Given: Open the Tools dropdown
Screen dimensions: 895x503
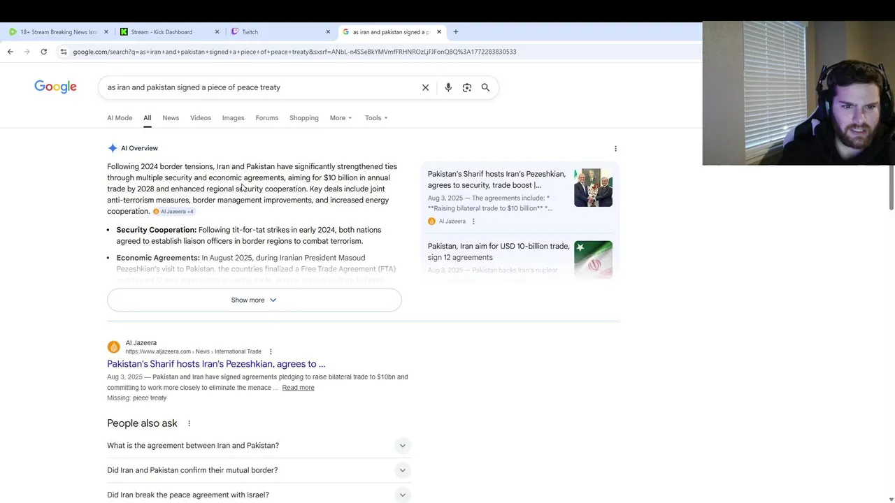Looking at the screenshot, I should 376,118.
